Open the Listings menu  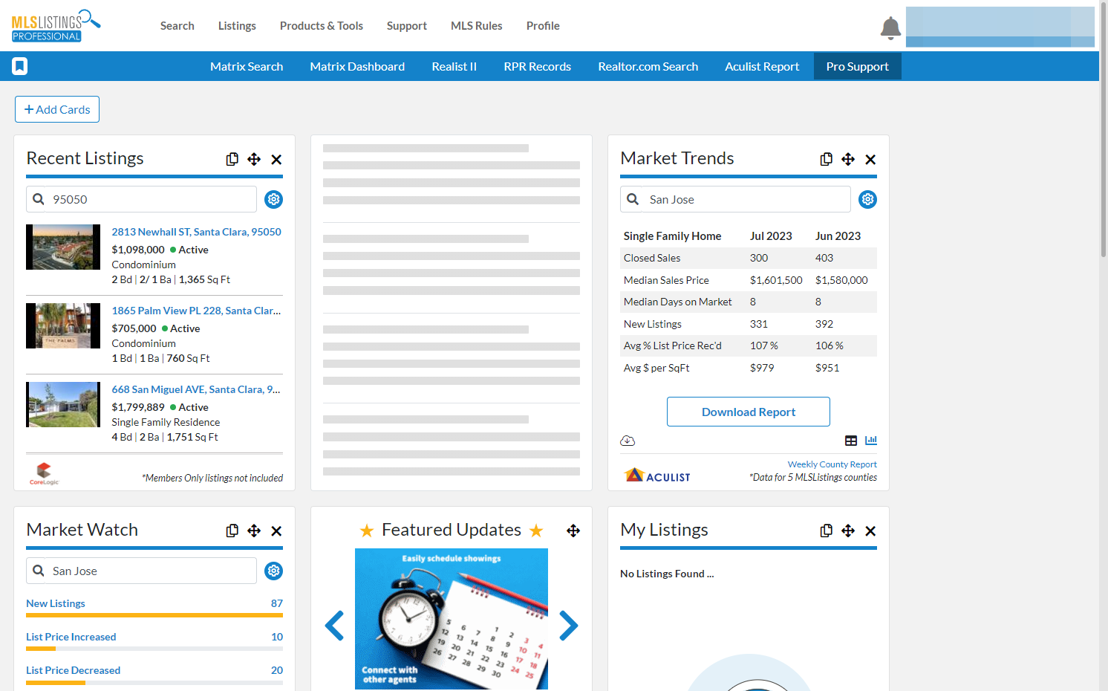237,26
